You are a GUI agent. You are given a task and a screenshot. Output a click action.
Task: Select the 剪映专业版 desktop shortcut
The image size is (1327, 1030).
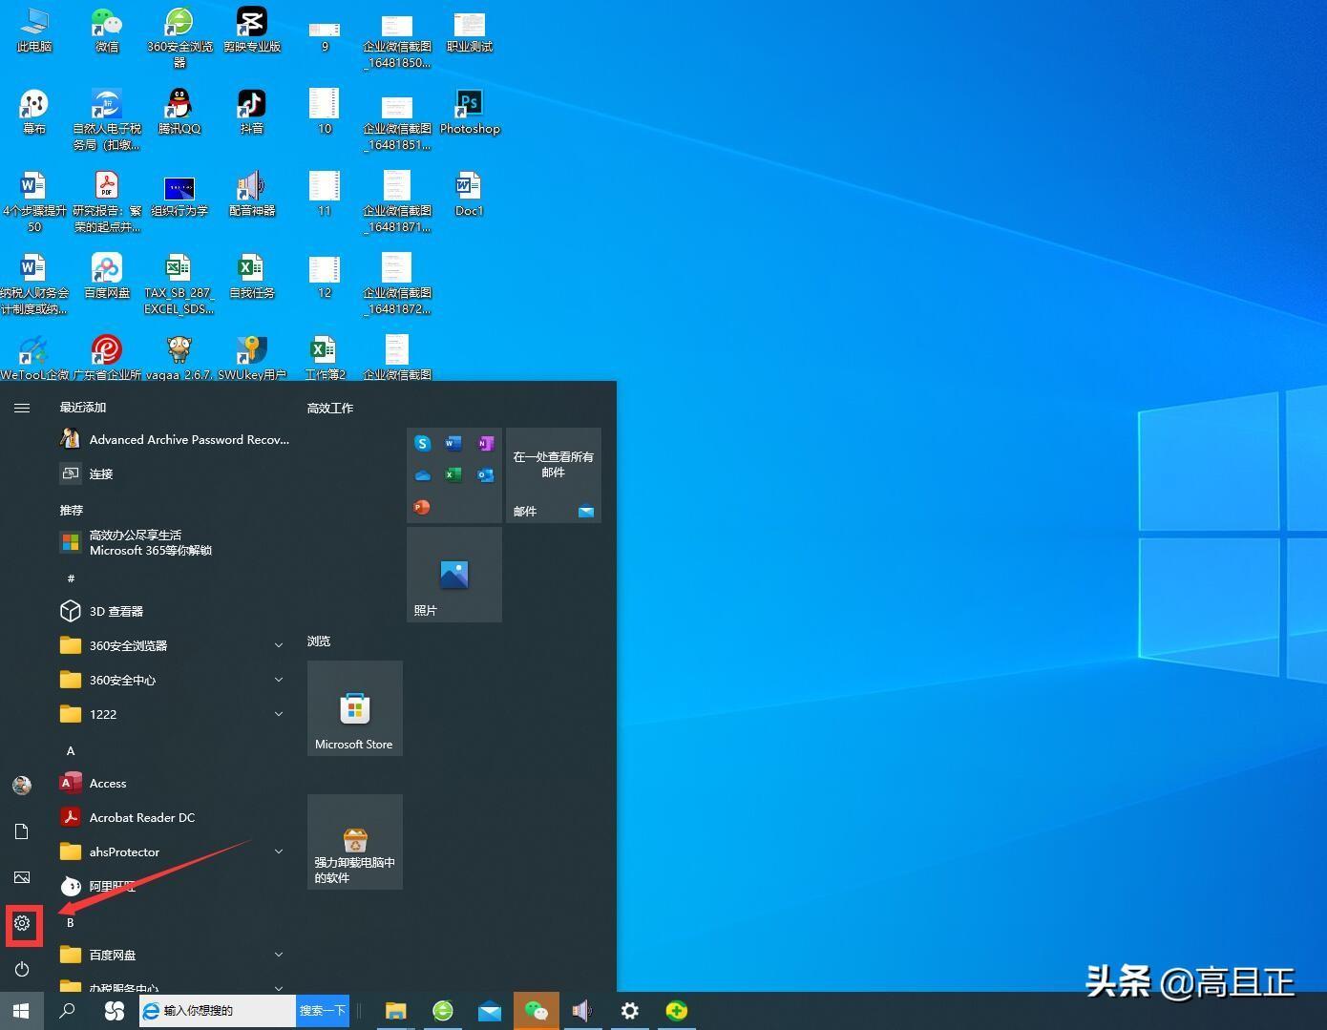tap(252, 30)
